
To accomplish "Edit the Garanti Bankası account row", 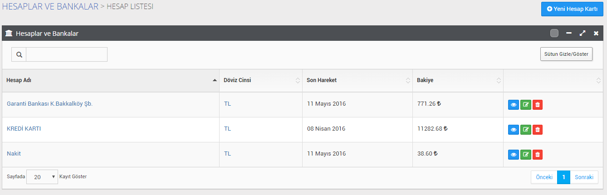I will click(x=526, y=105).
